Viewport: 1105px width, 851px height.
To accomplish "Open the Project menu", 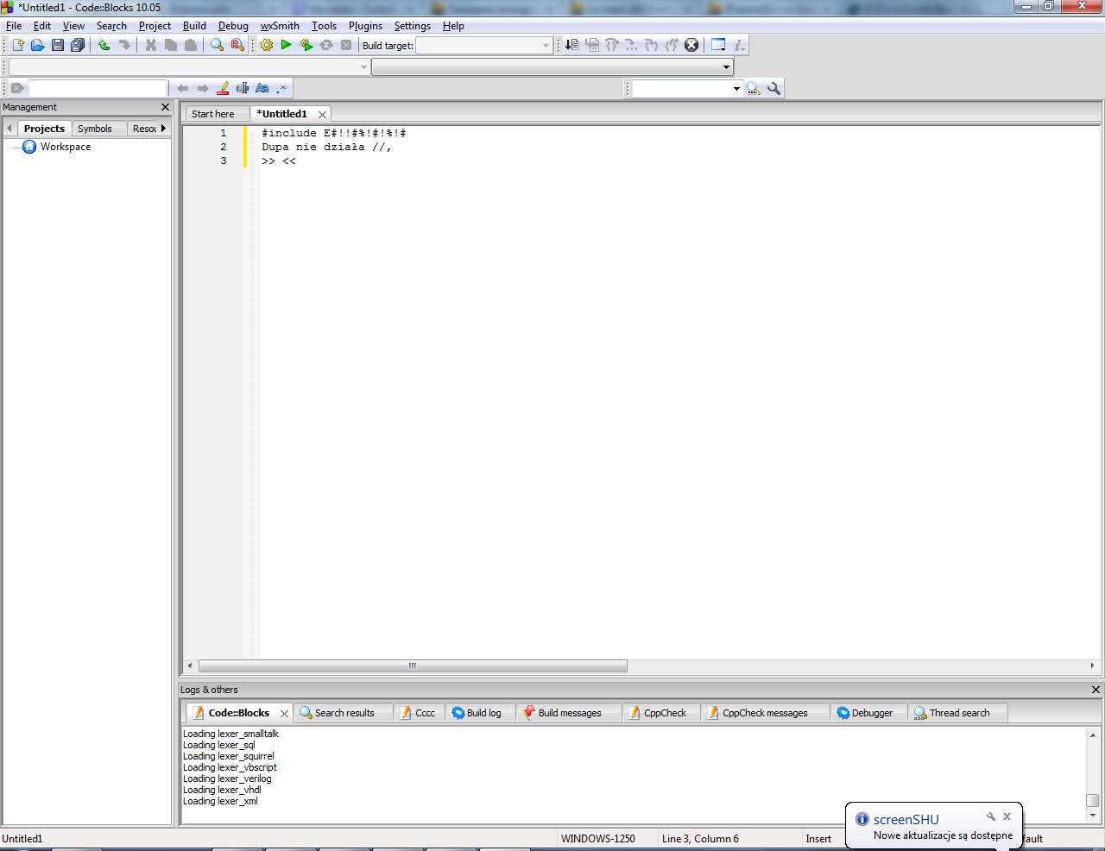I will point(155,26).
